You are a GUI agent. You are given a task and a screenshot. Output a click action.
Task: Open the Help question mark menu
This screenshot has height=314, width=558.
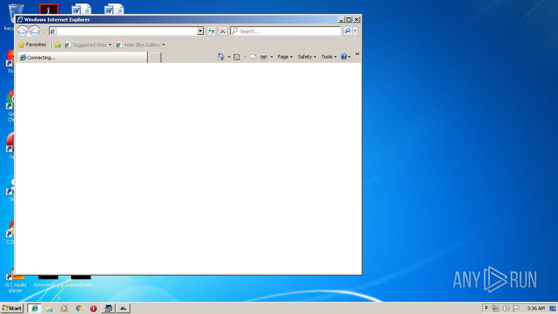(345, 57)
